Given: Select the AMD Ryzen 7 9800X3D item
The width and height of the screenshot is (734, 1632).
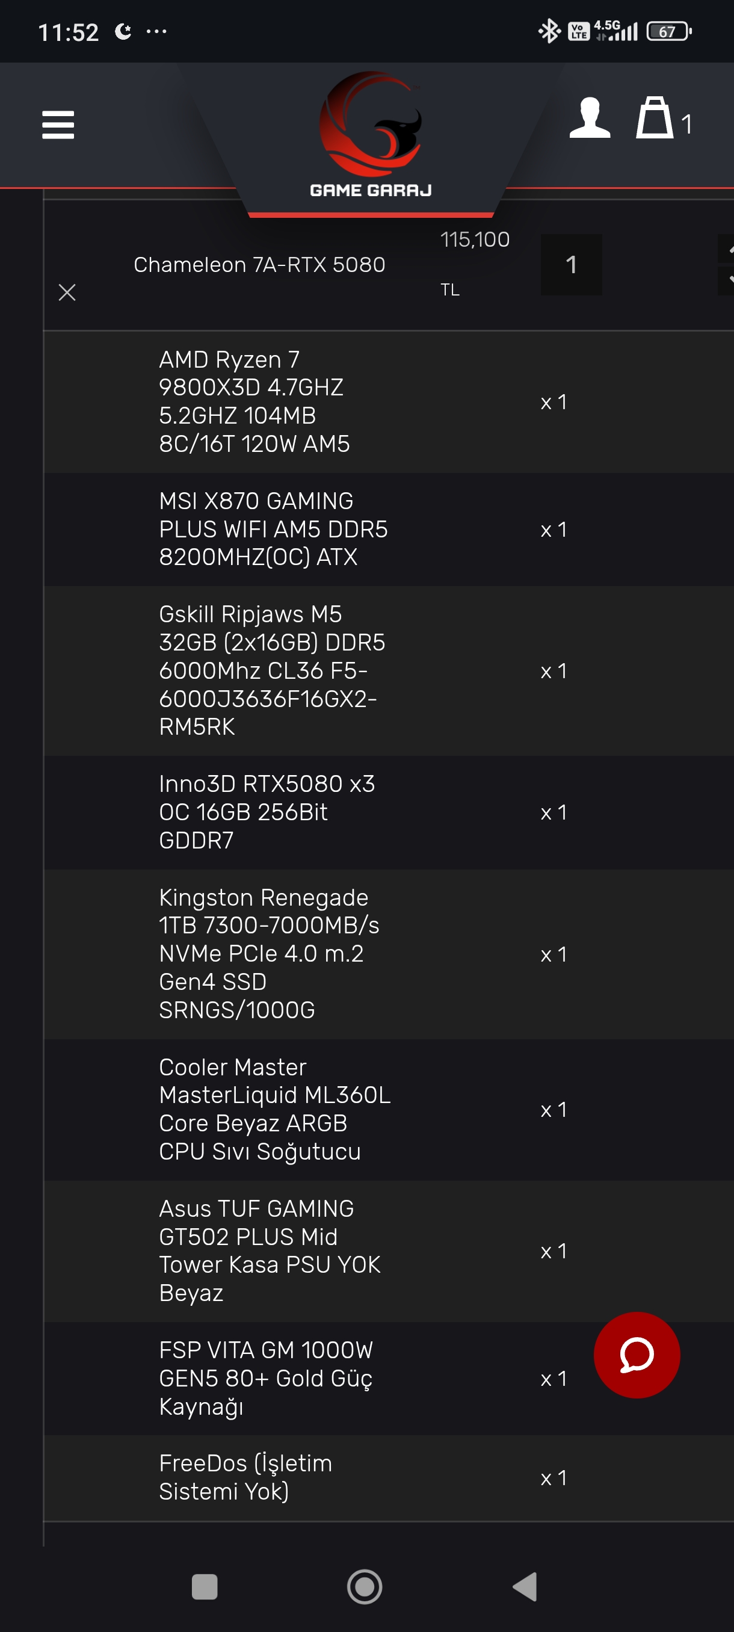Looking at the screenshot, I should 254,401.
